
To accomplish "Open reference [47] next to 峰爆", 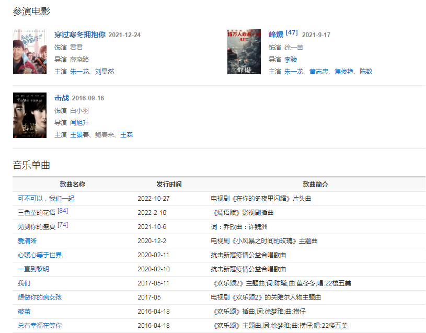I will tap(292, 33).
